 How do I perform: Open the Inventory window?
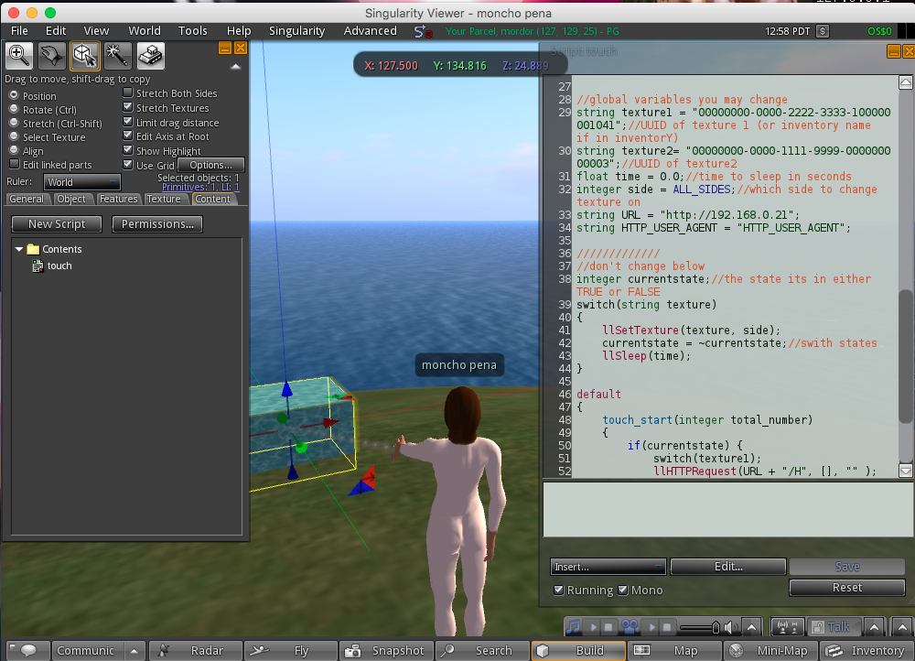pyautogui.click(x=866, y=651)
